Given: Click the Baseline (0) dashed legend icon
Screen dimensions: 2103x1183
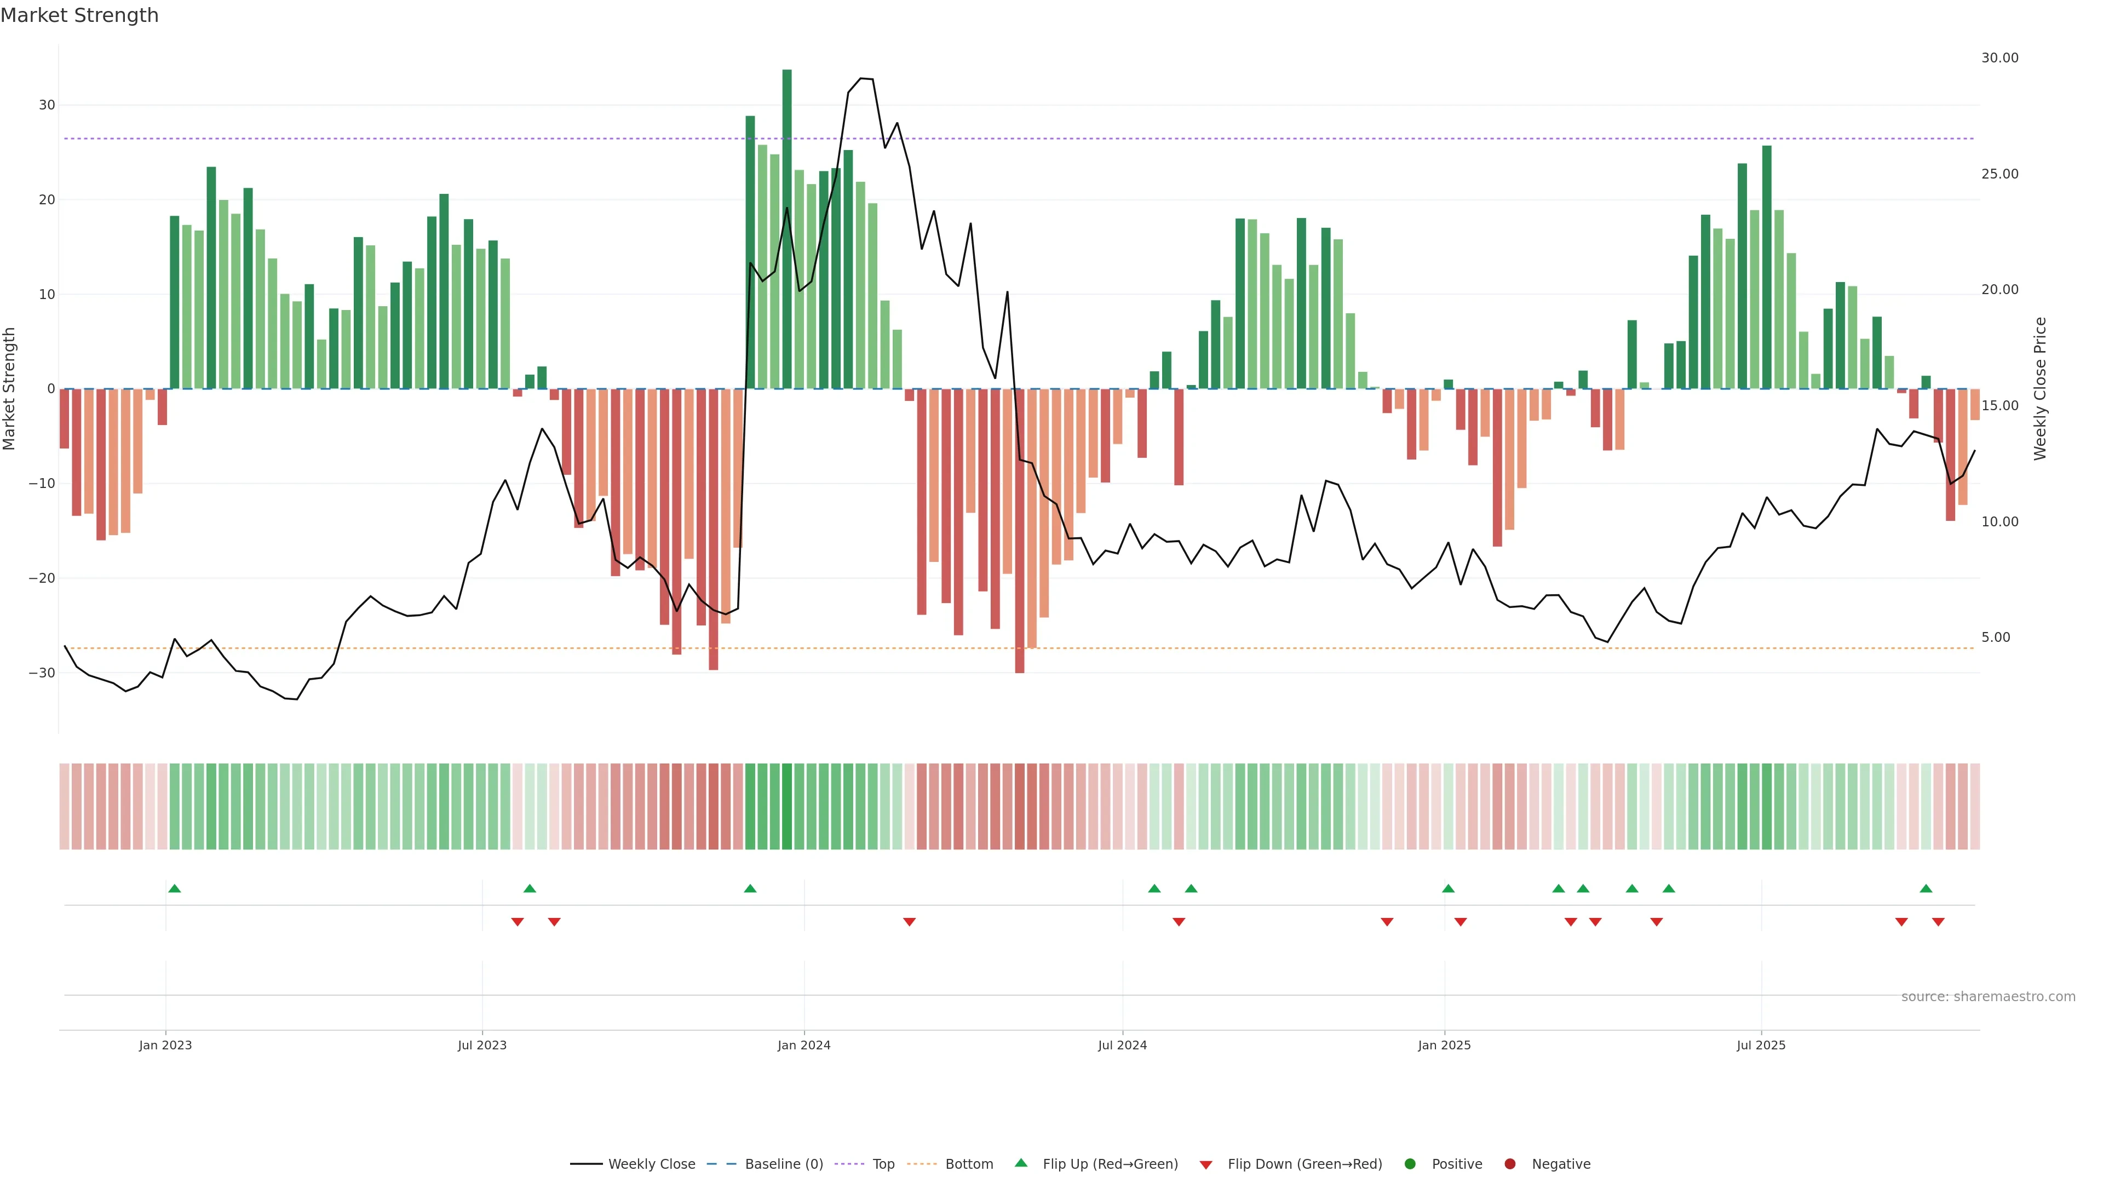Looking at the screenshot, I should click(x=721, y=1164).
